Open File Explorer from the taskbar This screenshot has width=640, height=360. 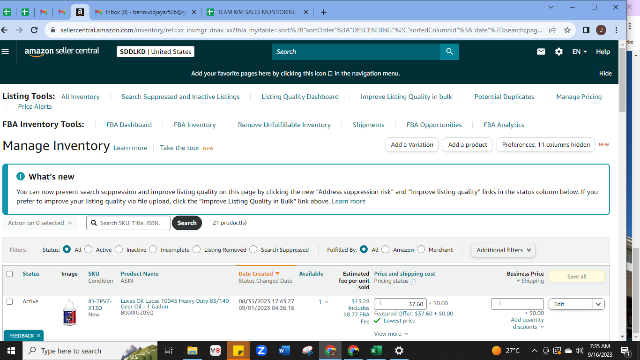click(193, 351)
